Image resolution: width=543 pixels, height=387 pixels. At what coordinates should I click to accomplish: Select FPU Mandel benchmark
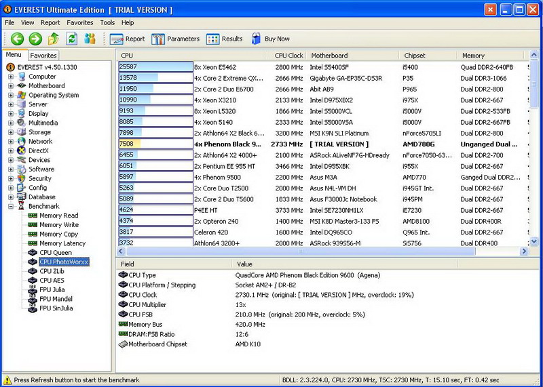click(56, 299)
